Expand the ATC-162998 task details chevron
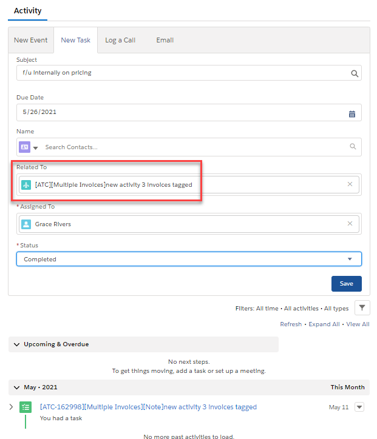The width and height of the screenshot is (377, 439). point(11,407)
